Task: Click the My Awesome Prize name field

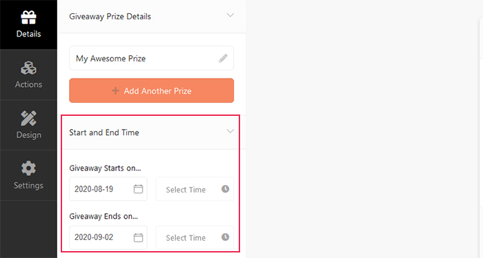Action: coord(152,58)
